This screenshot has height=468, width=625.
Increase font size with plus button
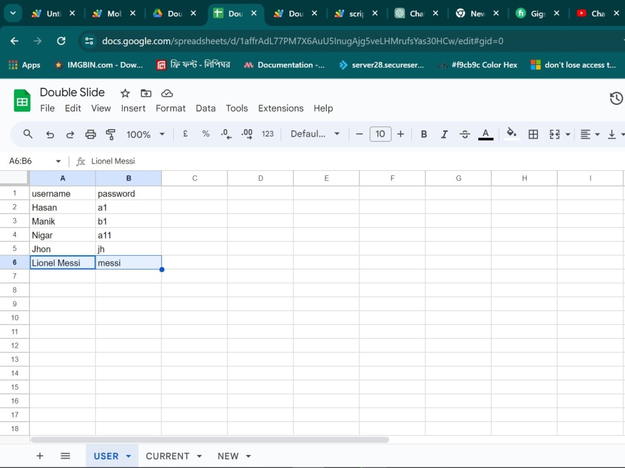(401, 134)
